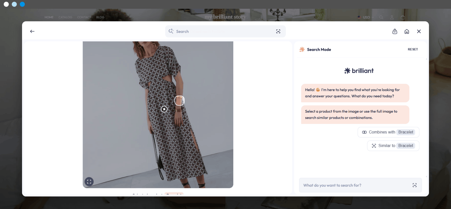Screen dimensions: 451x209
Task: Open the BLOG menu item
Action: [100, 17]
